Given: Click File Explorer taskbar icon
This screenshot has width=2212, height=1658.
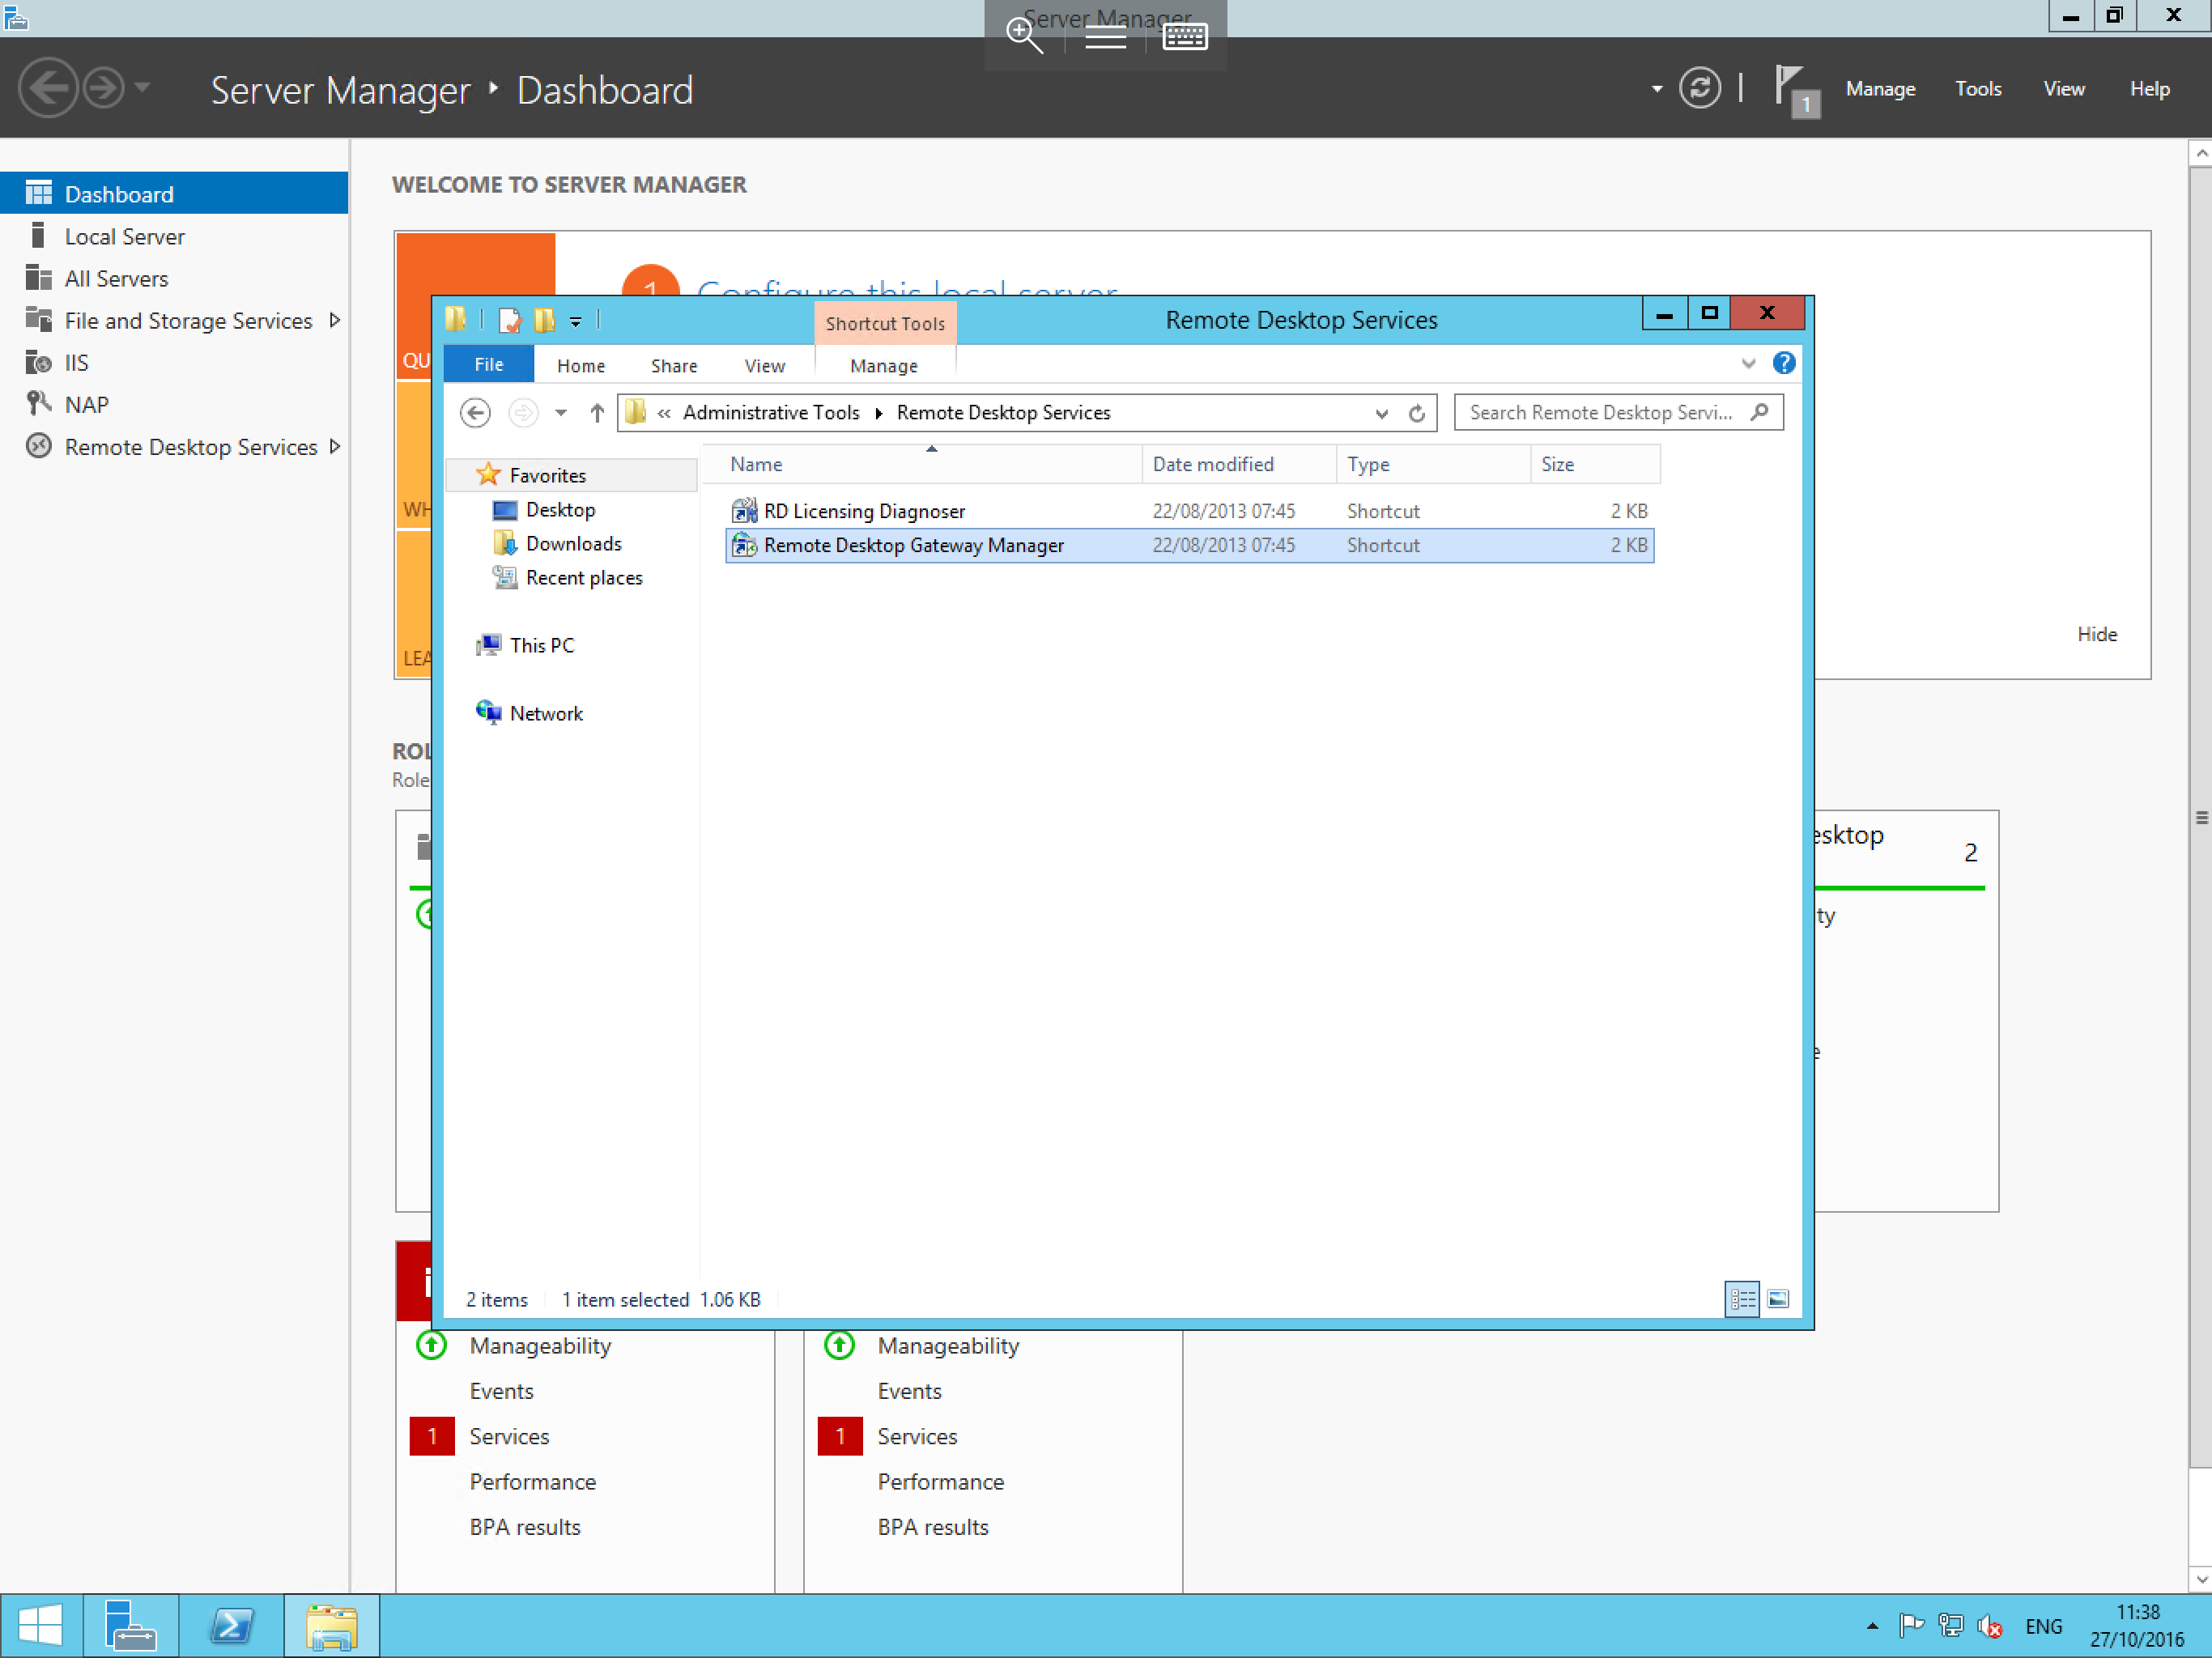Looking at the screenshot, I should tap(331, 1625).
